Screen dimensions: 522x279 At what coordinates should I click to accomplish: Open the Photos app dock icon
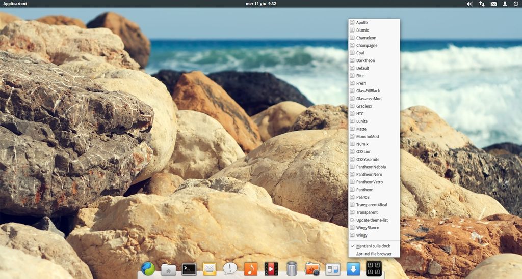point(312,269)
